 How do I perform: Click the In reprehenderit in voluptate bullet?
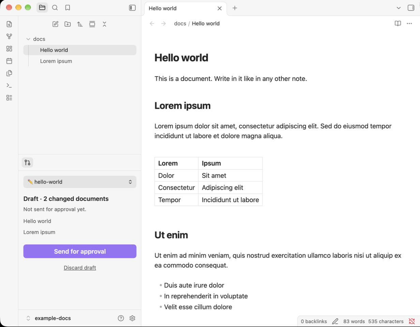(206, 296)
